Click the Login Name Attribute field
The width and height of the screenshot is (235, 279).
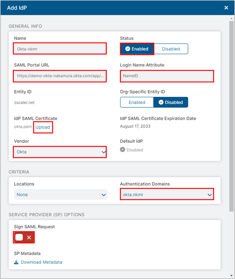pyautogui.click(x=167, y=76)
